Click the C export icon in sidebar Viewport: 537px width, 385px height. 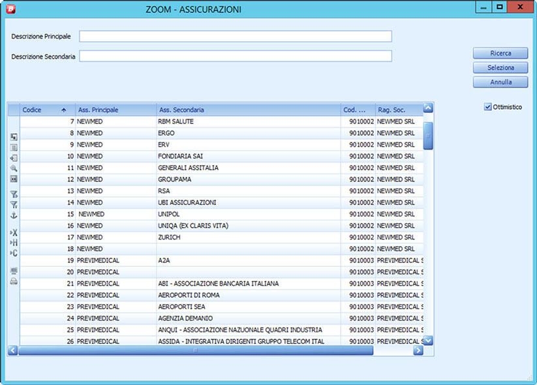[14, 253]
